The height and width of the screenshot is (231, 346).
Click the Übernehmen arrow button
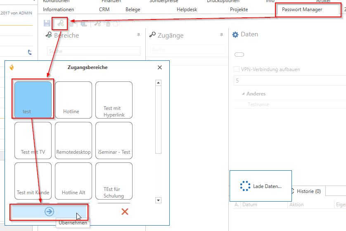(49, 212)
